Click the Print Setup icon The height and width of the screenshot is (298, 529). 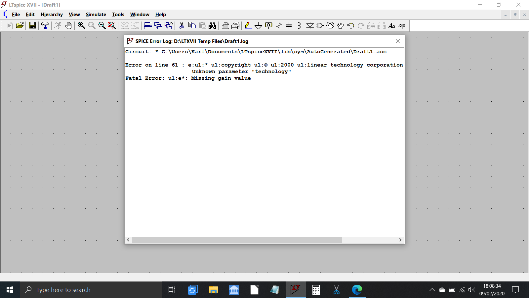[x=236, y=25]
